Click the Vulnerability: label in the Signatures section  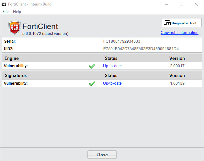[x=16, y=83]
